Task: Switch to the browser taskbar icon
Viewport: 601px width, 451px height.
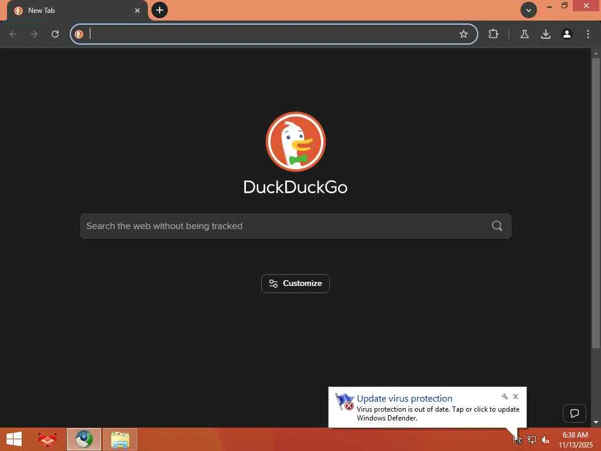Action: pos(84,439)
